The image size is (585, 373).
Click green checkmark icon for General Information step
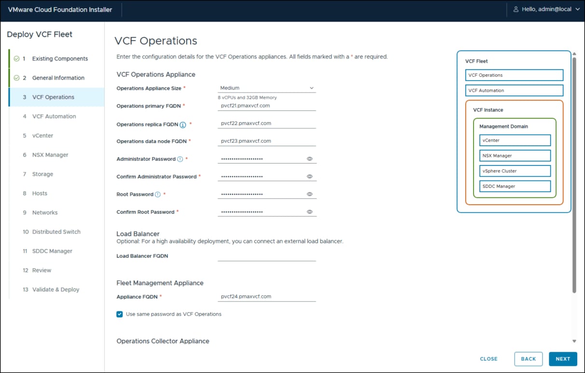coord(17,78)
